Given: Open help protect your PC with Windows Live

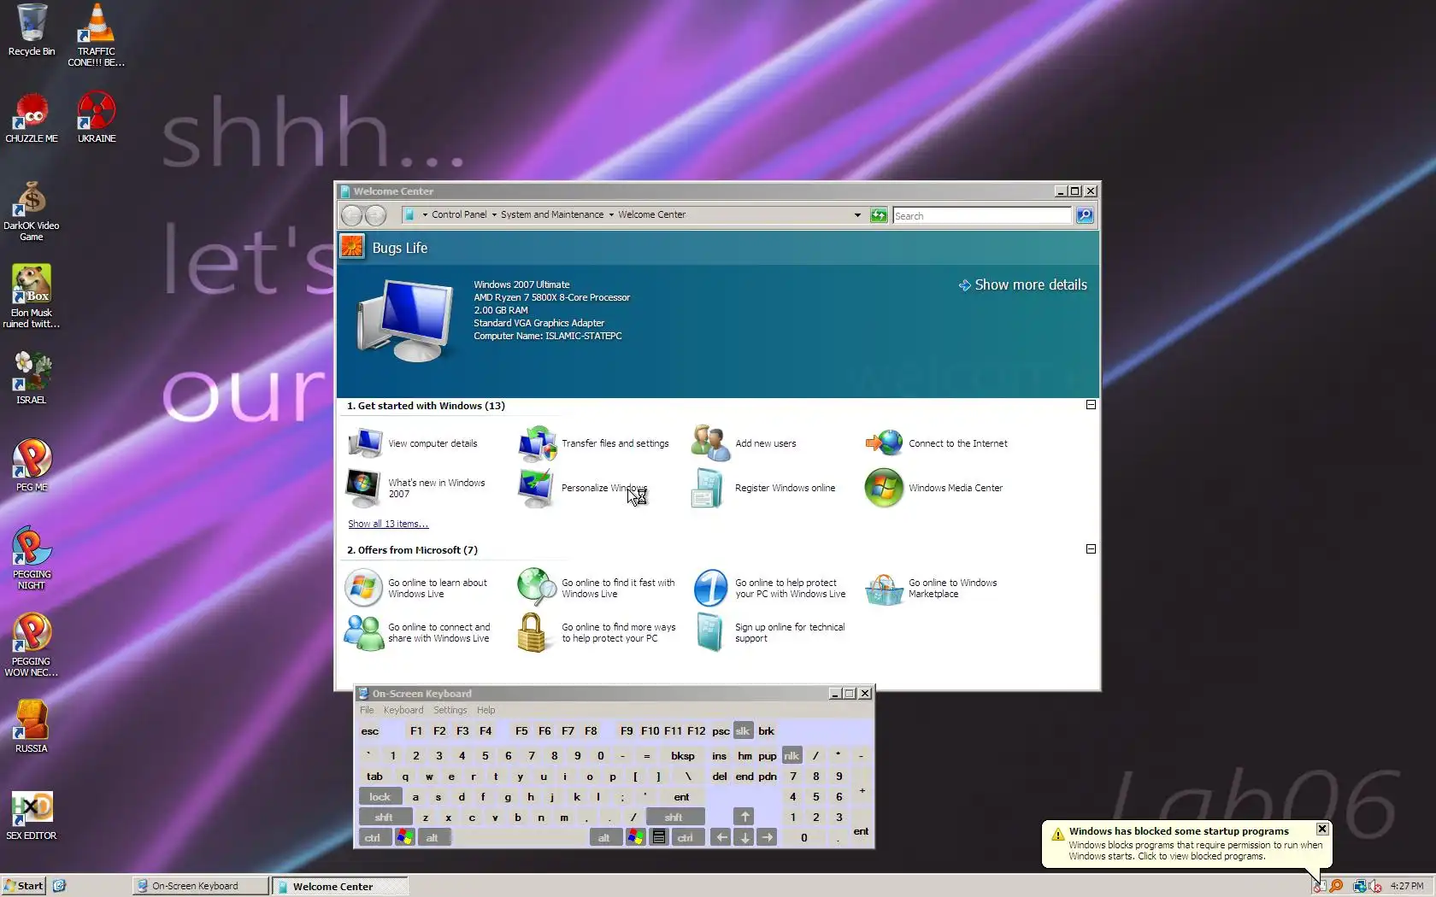Looking at the screenshot, I should click(x=710, y=588).
